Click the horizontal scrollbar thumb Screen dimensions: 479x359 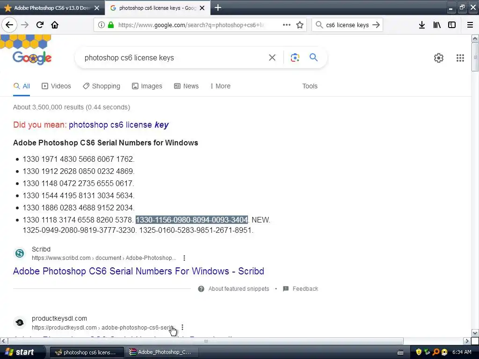click(206, 341)
